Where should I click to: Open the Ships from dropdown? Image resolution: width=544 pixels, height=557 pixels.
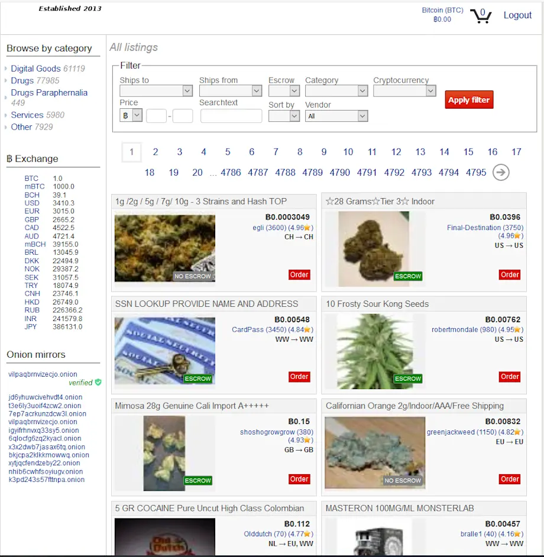[x=230, y=91]
